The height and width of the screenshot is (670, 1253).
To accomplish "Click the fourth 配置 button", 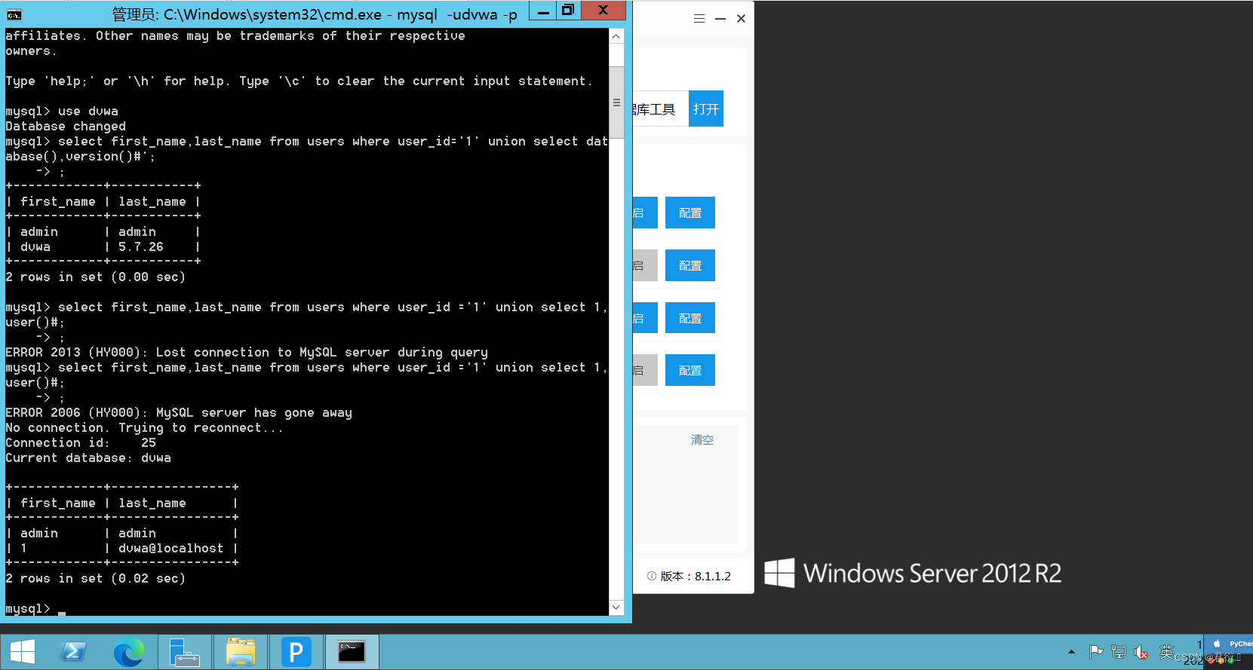I will coord(690,371).
